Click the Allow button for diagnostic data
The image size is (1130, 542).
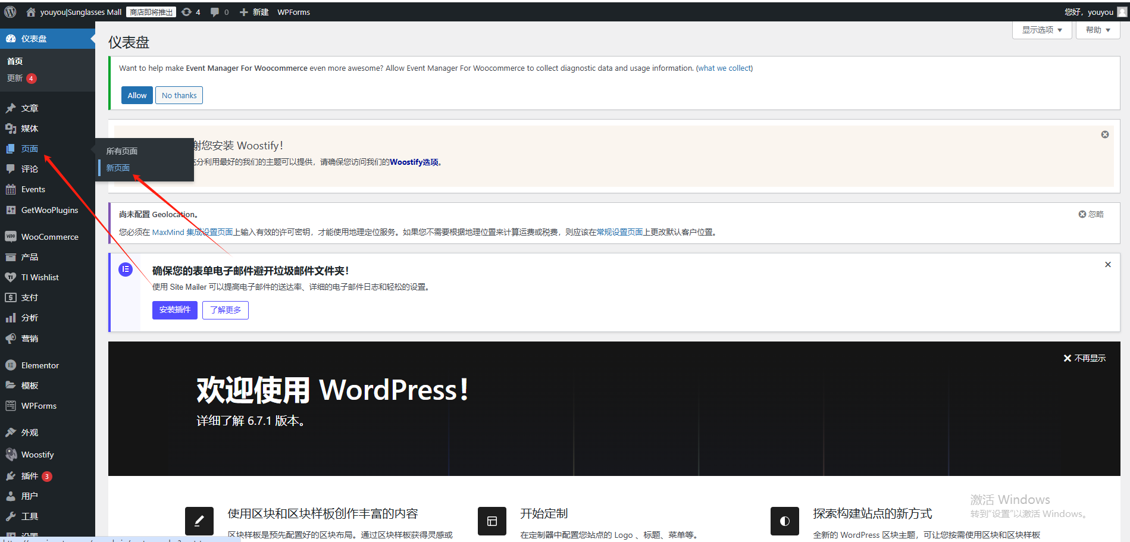point(136,95)
